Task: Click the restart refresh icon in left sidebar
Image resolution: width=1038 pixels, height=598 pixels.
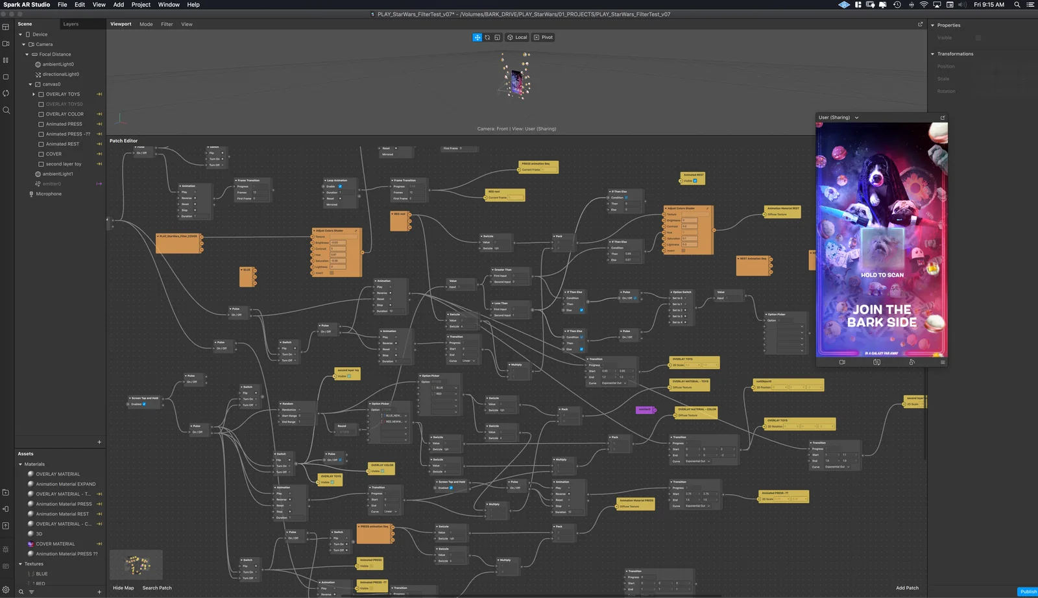Action: coord(6,93)
